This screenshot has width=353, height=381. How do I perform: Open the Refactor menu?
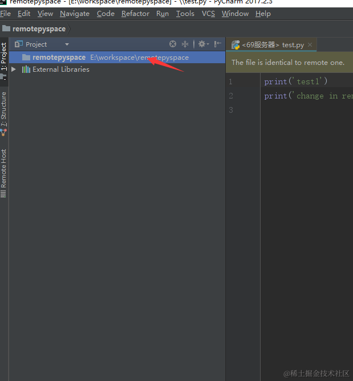click(135, 14)
